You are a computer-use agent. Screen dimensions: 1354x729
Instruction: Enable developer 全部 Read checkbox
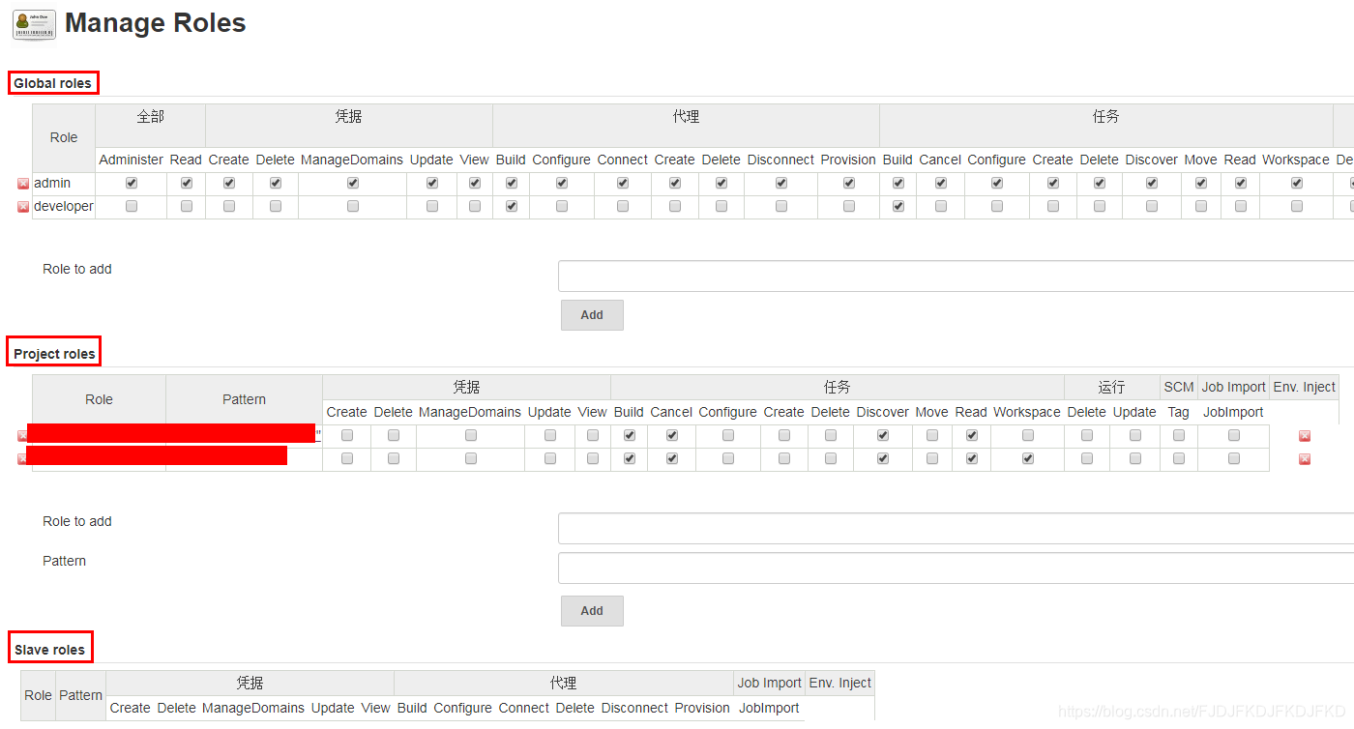coord(187,206)
